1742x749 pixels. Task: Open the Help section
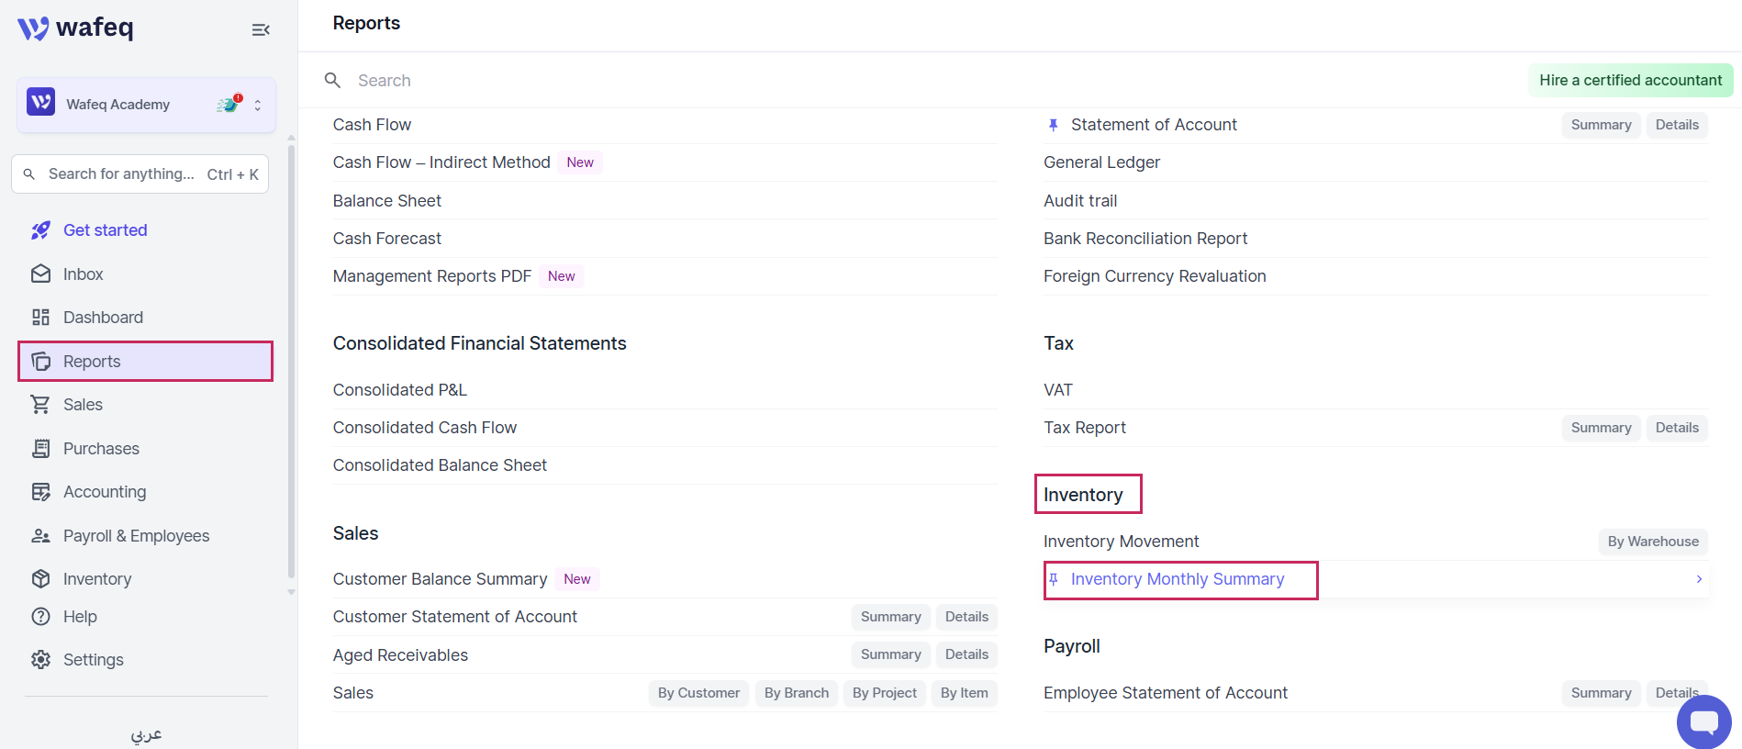[80, 617]
